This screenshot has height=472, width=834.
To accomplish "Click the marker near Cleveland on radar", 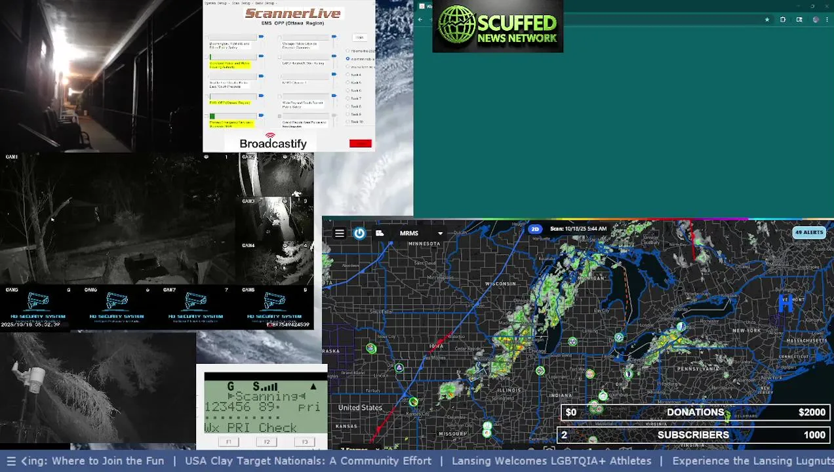I will (628, 374).
